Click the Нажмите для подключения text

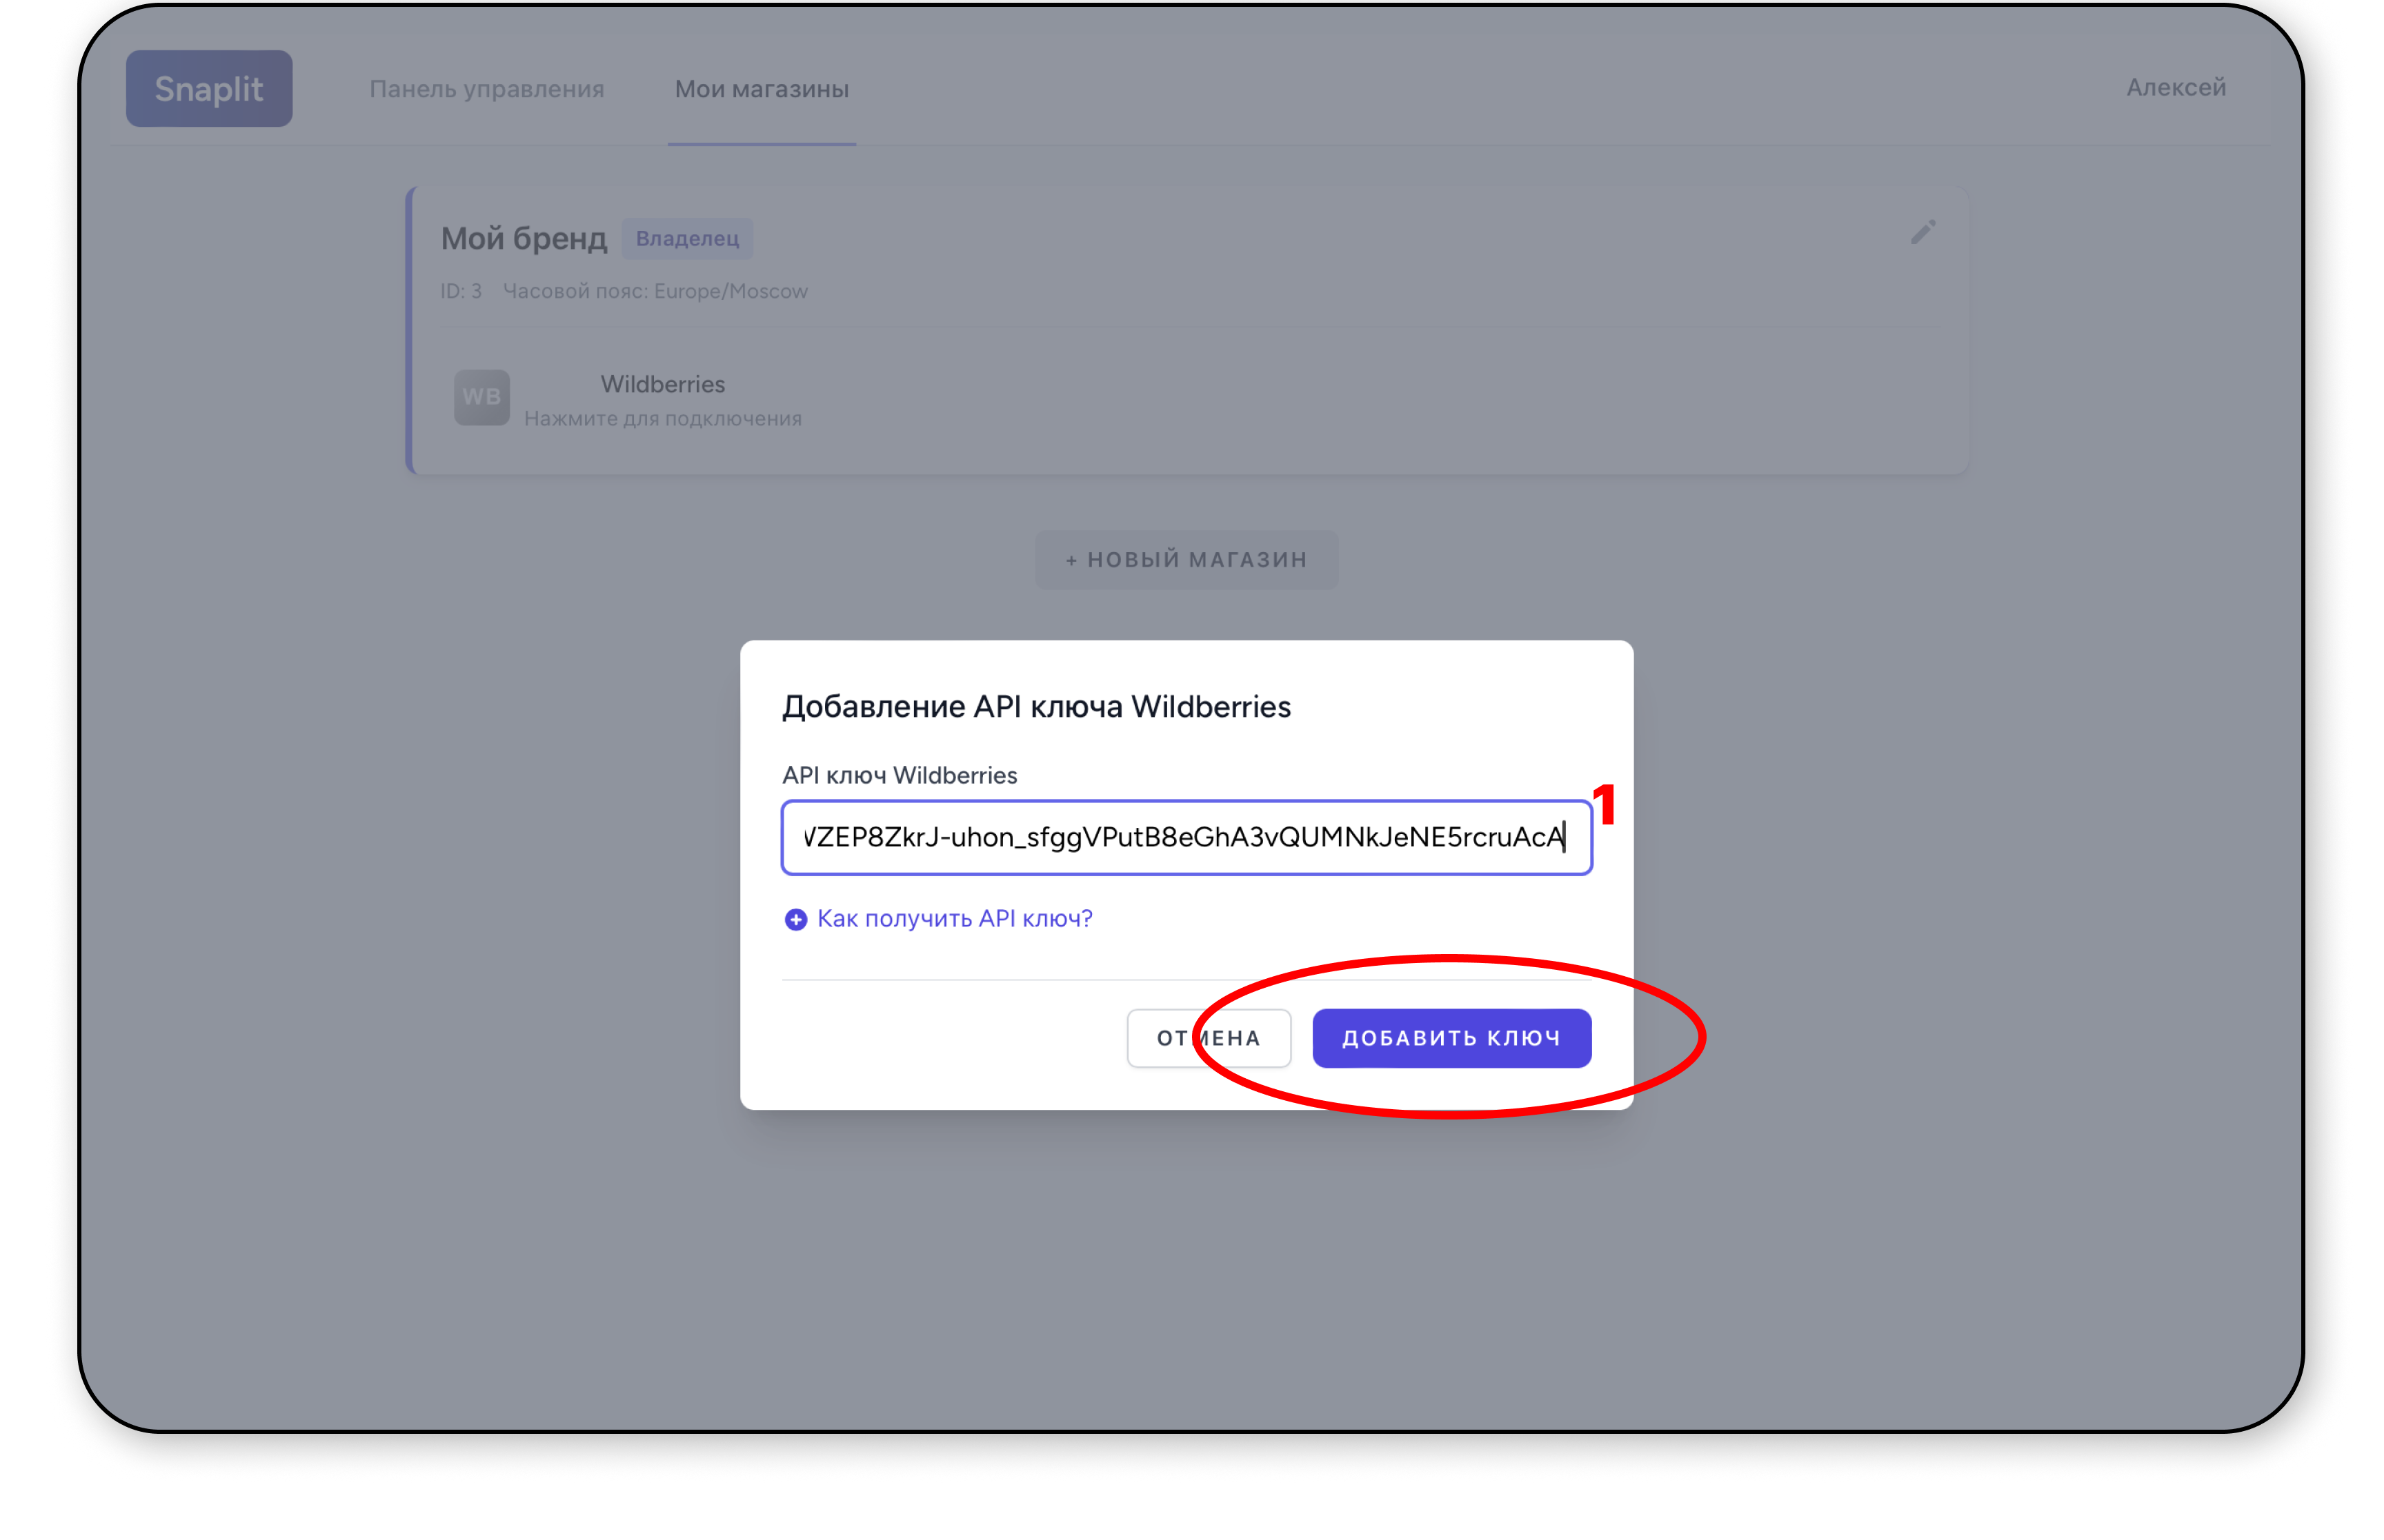tap(662, 419)
